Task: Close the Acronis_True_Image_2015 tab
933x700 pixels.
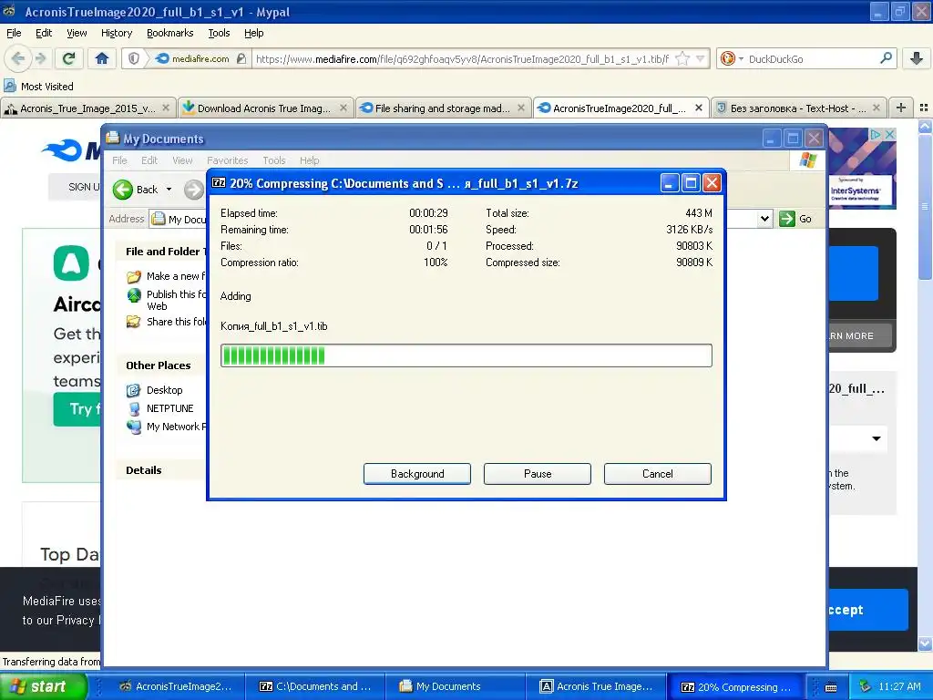Action: click(166, 108)
